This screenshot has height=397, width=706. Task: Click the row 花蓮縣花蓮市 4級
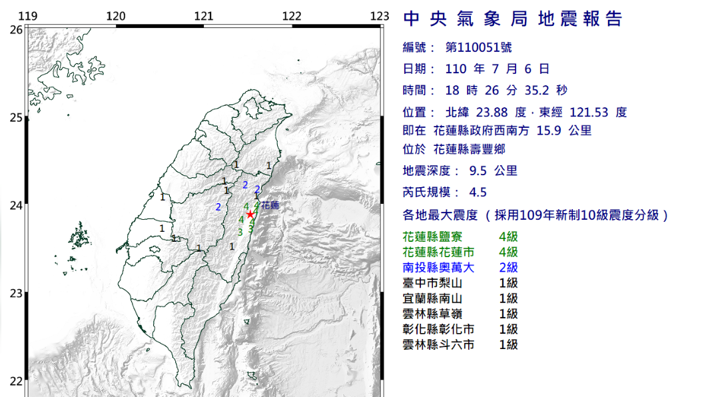460,252
